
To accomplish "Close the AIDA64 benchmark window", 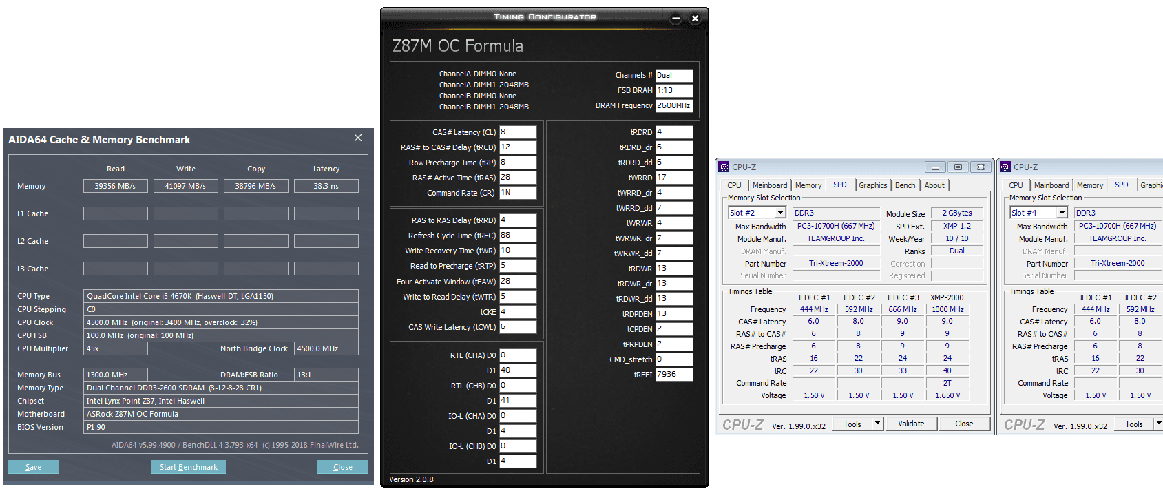I will pos(358,138).
